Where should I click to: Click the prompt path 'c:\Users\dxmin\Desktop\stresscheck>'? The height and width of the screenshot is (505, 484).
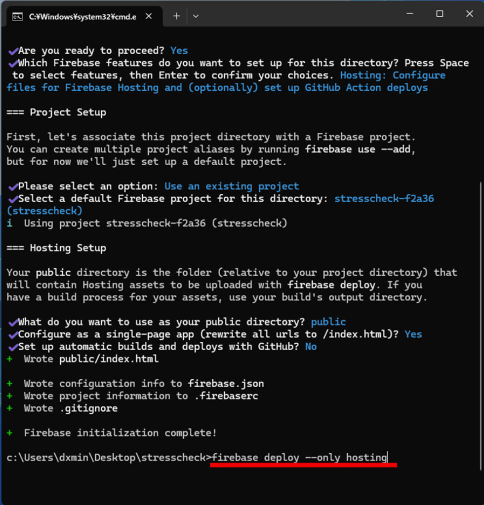coord(109,457)
